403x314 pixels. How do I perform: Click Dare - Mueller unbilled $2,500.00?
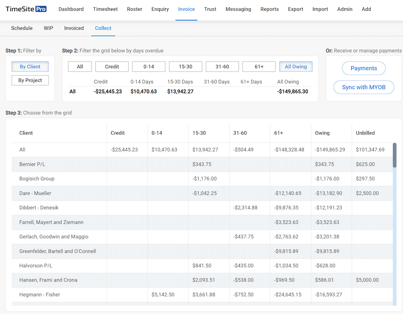click(367, 193)
